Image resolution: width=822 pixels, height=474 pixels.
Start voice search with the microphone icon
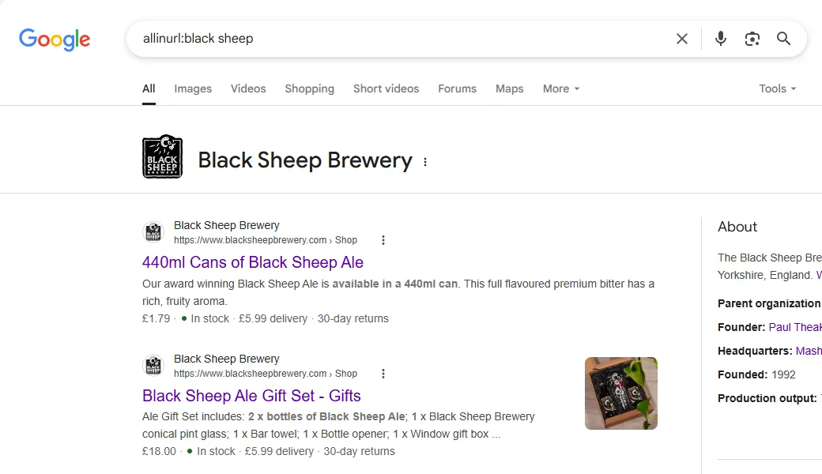(721, 39)
